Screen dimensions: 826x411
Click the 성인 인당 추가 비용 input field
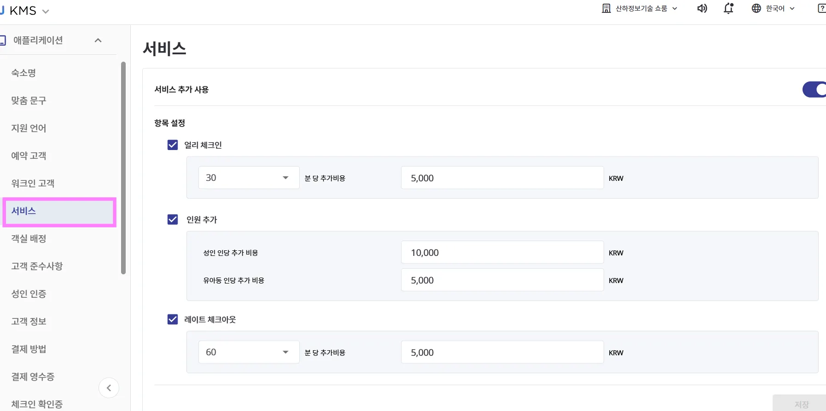502,253
